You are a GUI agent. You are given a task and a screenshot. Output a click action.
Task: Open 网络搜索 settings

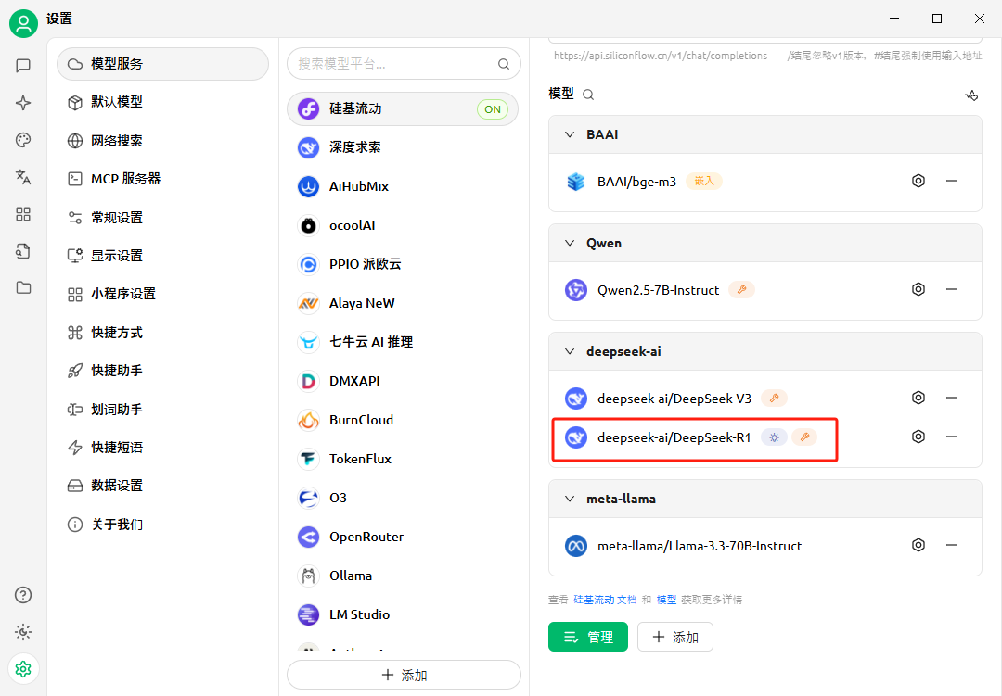point(163,141)
